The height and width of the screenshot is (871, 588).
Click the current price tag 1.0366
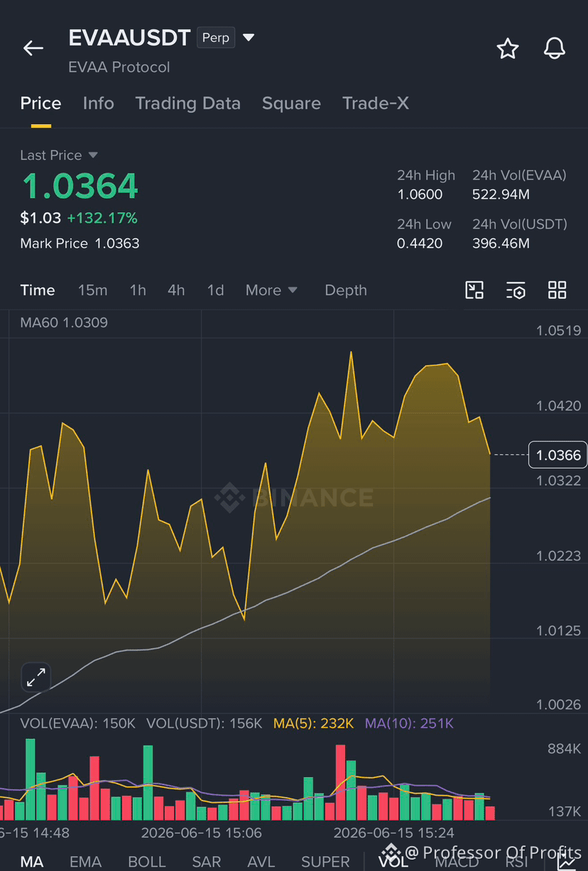pyautogui.click(x=558, y=455)
